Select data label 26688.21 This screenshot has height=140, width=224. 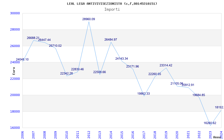click(x=33, y=38)
